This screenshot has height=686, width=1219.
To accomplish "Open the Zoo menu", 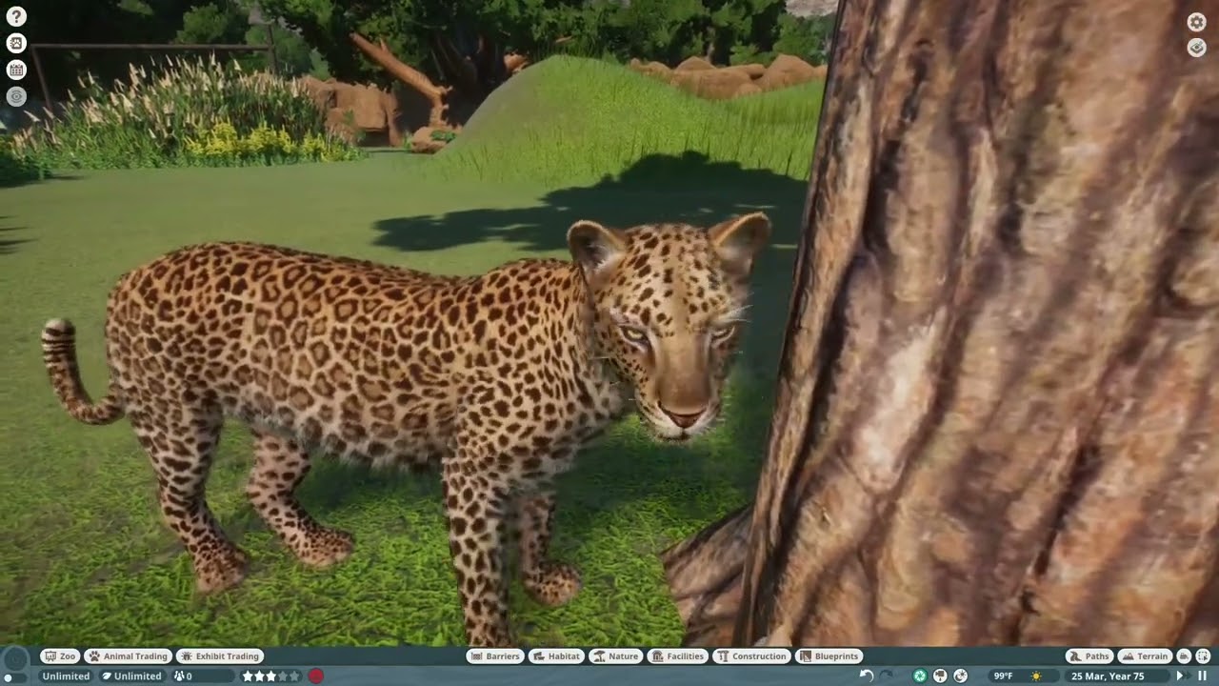I will pos(61,656).
